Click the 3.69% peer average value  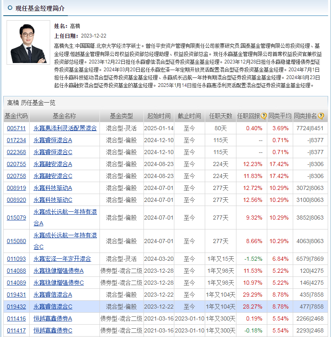[280, 128]
